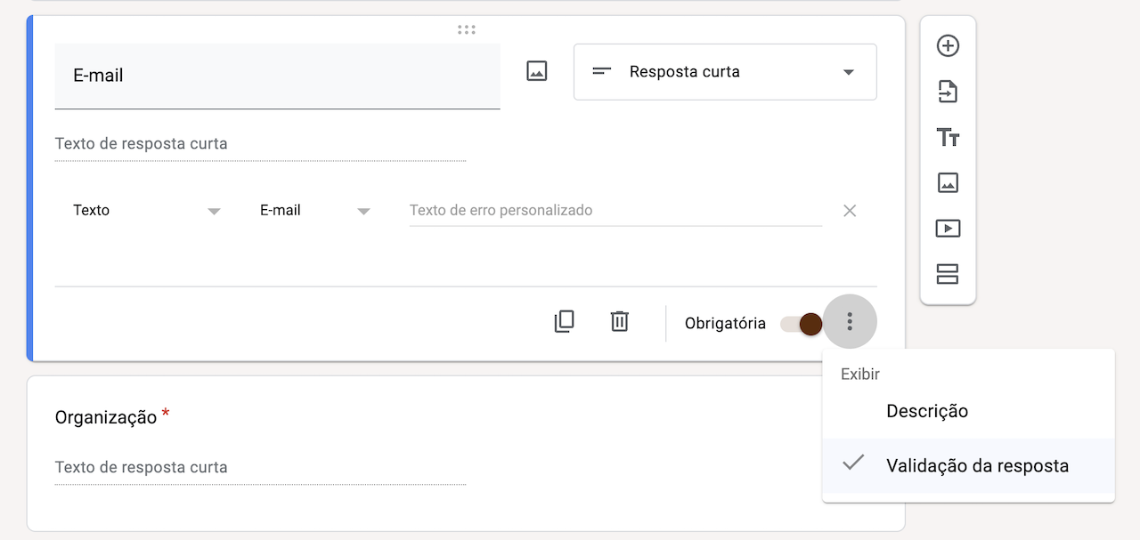Image resolution: width=1140 pixels, height=540 pixels.
Task: Delete the E-mail question
Action: point(620,322)
